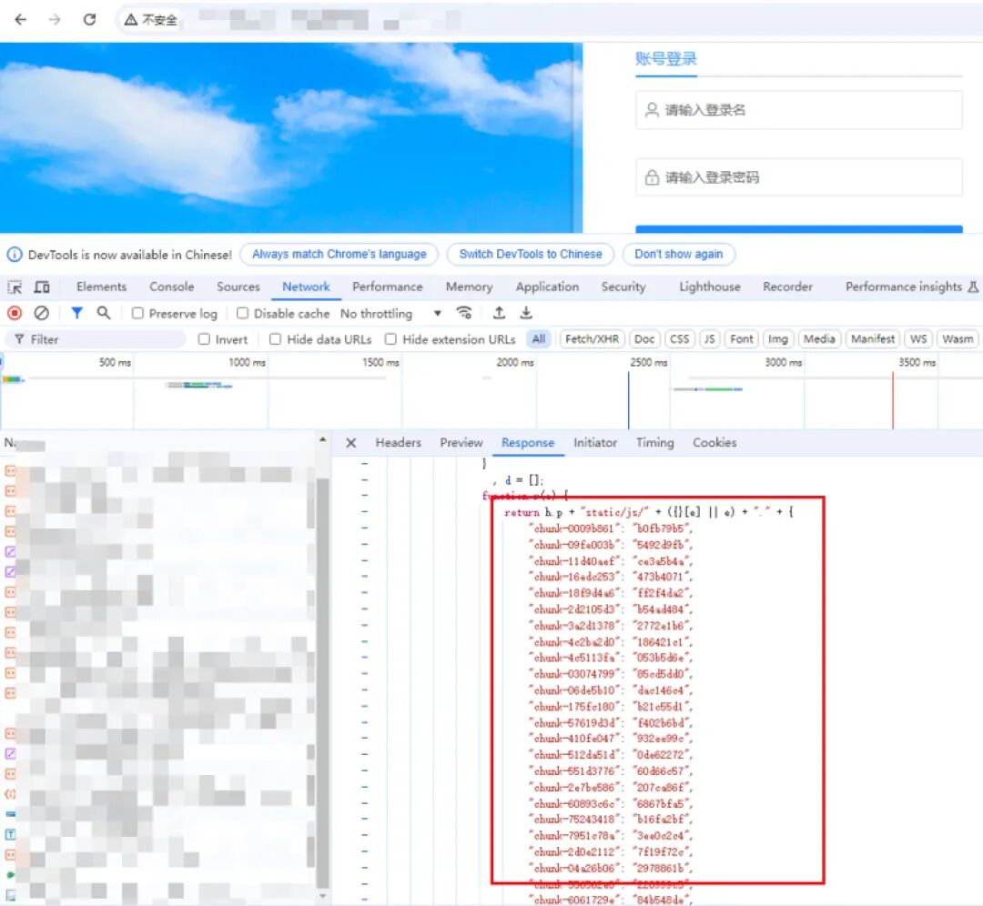The width and height of the screenshot is (983, 906).
Task: Click Switch DevTools to Chinese button
Action: tap(531, 255)
